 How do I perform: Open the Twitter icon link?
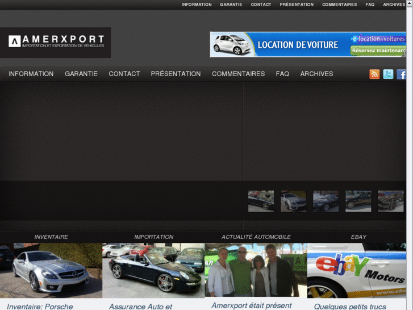[x=388, y=74]
